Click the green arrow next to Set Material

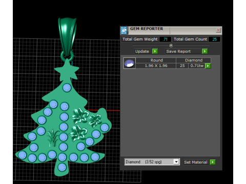[x=213, y=162]
